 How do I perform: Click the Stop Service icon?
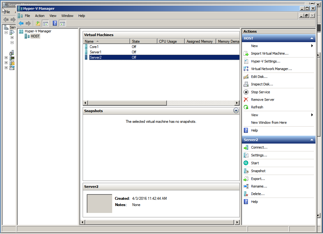coord(246,92)
